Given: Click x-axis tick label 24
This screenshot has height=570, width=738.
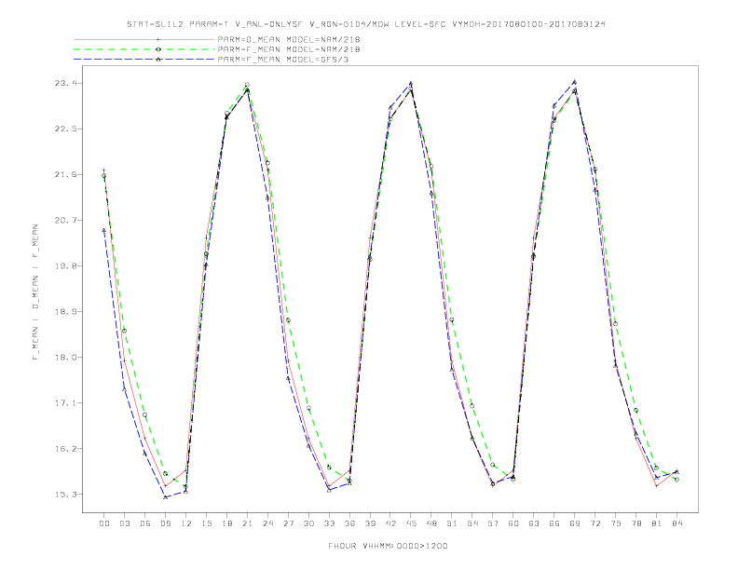Looking at the screenshot, I should click(x=267, y=523).
